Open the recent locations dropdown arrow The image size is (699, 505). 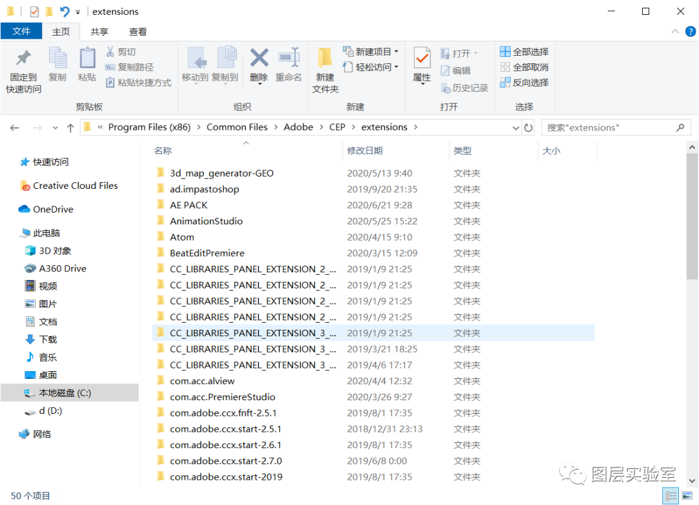pos(55,128)
